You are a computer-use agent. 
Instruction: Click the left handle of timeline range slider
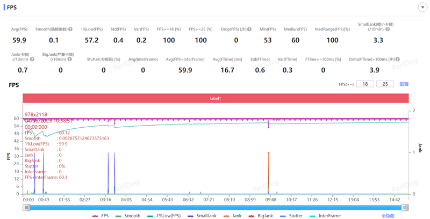pos(26,207)
